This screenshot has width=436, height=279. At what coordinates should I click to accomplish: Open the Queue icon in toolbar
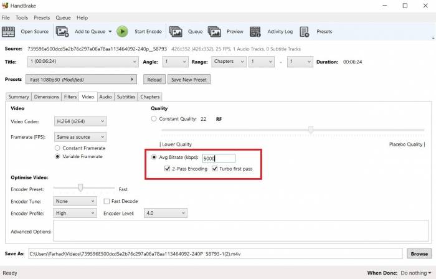(176, 31)
